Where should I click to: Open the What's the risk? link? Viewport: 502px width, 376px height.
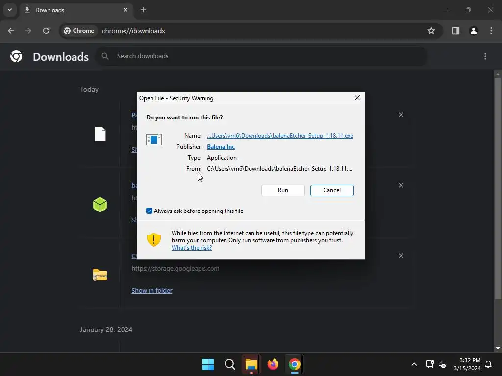pyautogui.click(x=192, y=248)
